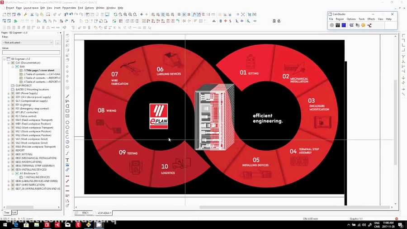Click the filter ellipsis (...) button

pyautogui.click(x=57, y=43)
